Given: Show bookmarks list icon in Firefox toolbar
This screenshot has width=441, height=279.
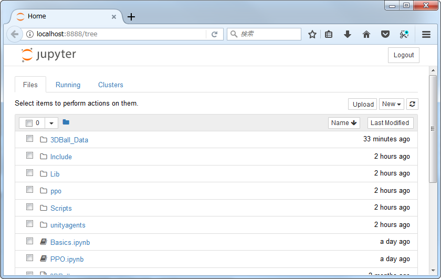Looking at the screenshot, I should click(329, 34).
